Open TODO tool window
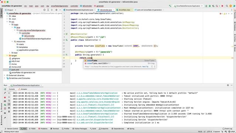This screenshot has height=133, width=236. point(32,129)
